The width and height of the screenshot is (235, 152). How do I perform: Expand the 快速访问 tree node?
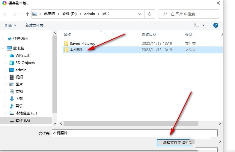point(3,39)
